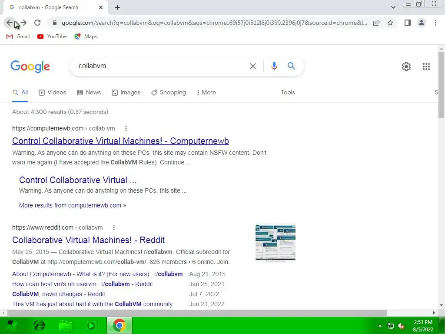Screen dimensions: 445x334
Task: Open Chrome's three-dot menu
Action: 435,23
